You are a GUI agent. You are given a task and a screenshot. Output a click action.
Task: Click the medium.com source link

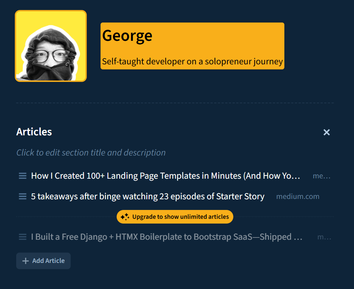[x=298, y=196]
